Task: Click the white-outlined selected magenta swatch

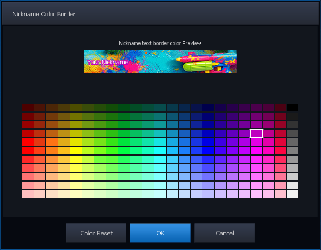Action: 257,134
